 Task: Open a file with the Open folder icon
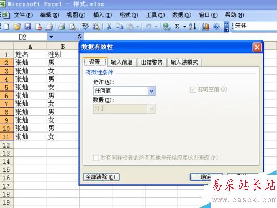pyautogui.click(x=17, y=27)
